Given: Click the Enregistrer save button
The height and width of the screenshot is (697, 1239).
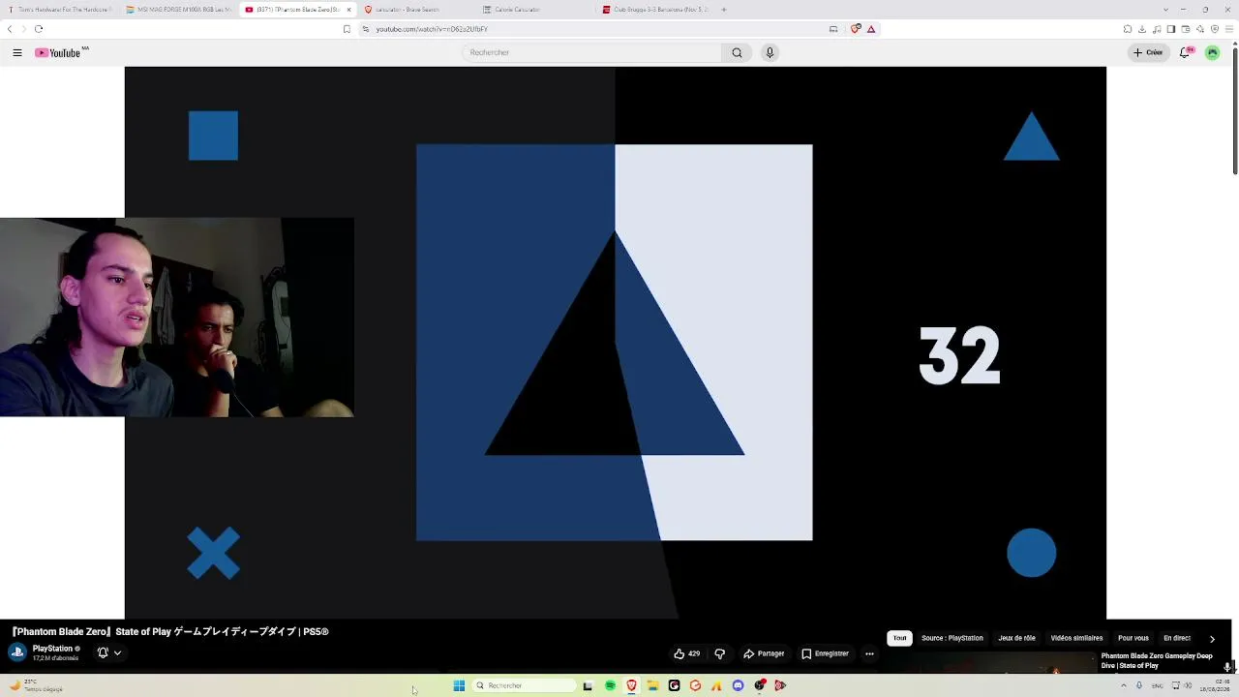Looking at the screenshot, I should tap(825, 653).
